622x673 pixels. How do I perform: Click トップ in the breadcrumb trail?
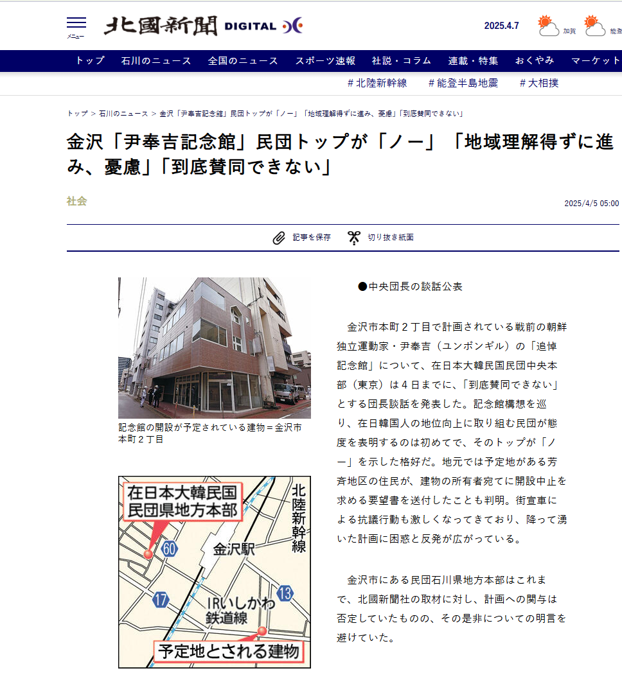point(77,114)
